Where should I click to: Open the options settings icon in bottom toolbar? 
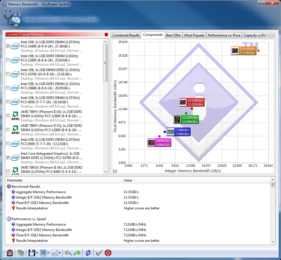tap(9, 253)
